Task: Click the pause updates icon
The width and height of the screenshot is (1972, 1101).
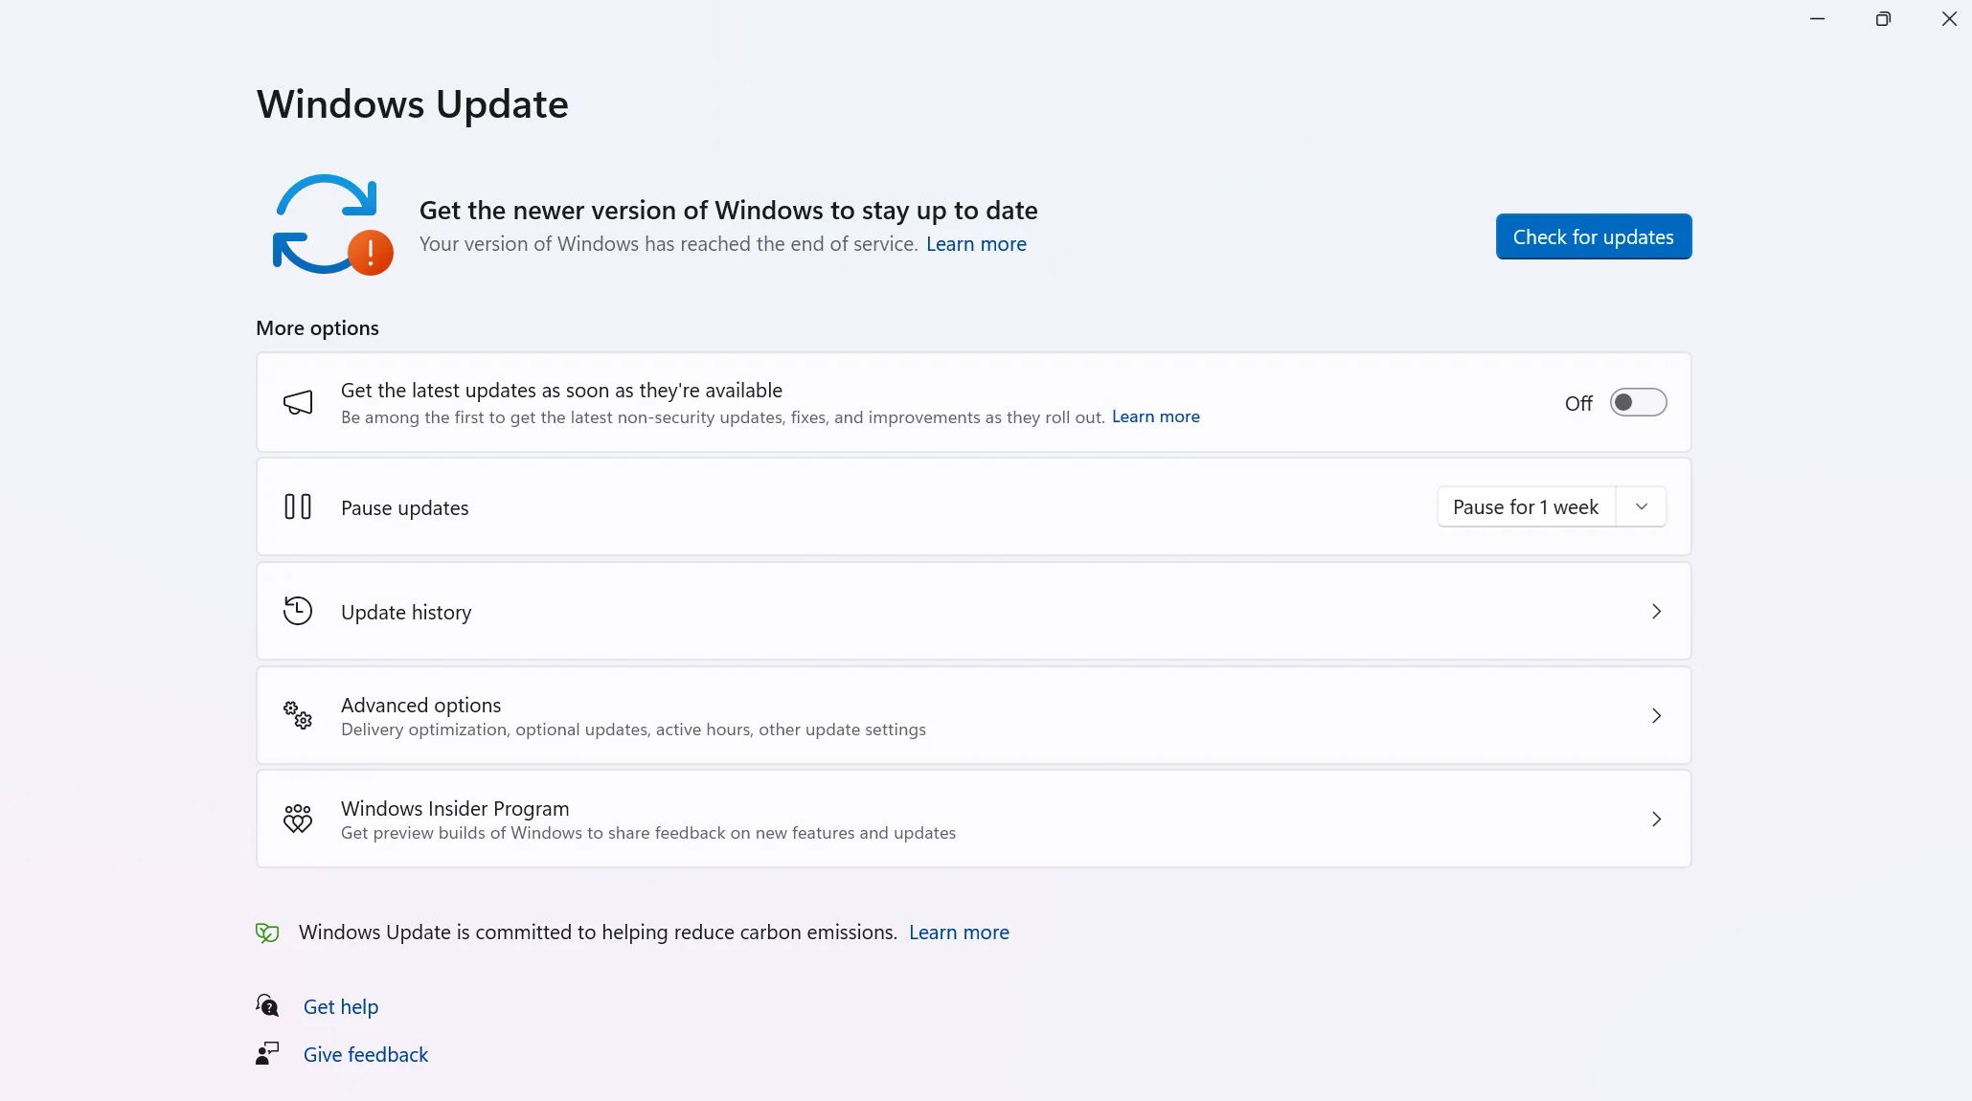Action: pyautogui.click(x=297, y=506)
